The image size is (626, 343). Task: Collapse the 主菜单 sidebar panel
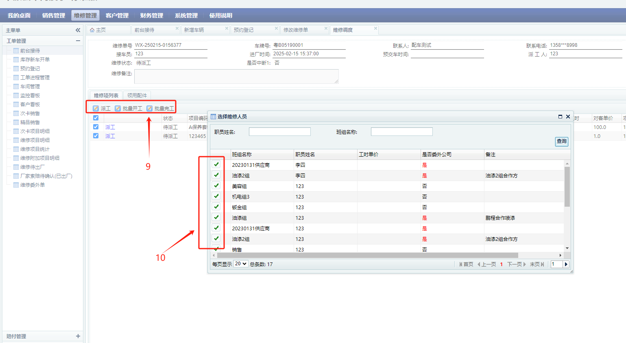(78, 30)
